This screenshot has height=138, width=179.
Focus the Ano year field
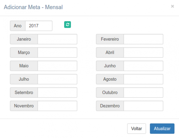click(39, 26)
